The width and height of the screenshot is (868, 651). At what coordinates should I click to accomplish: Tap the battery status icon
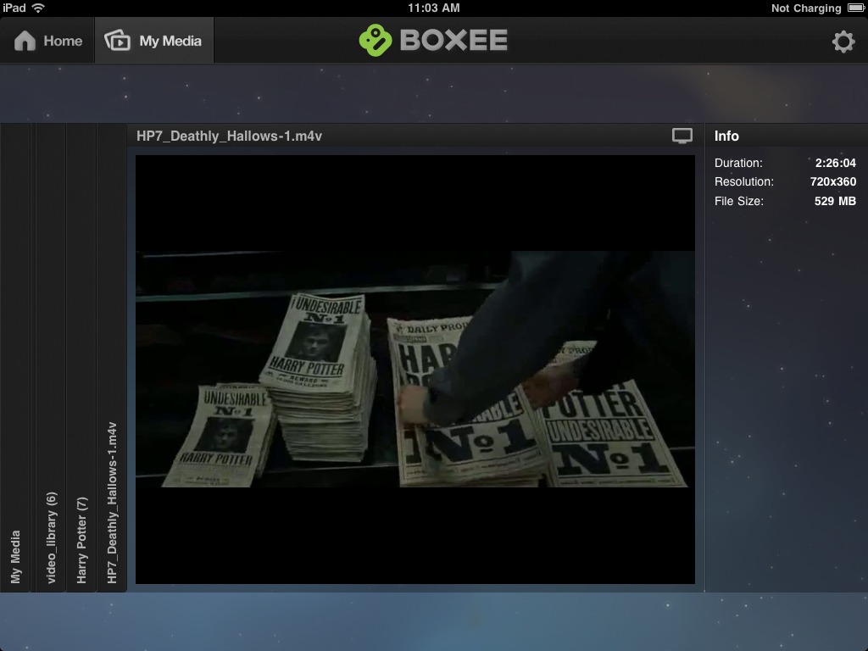856,8
